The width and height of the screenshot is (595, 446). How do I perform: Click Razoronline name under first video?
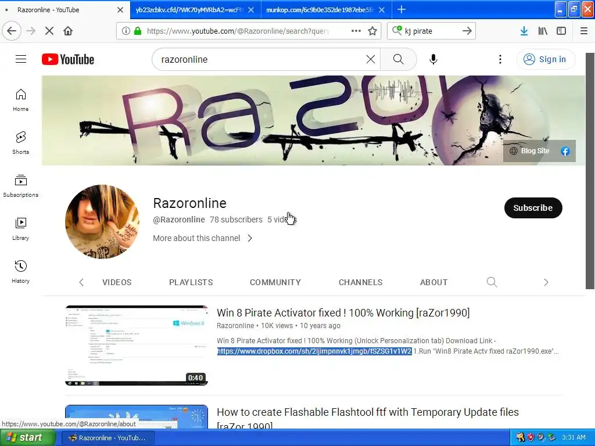click(x=235, y=326)
